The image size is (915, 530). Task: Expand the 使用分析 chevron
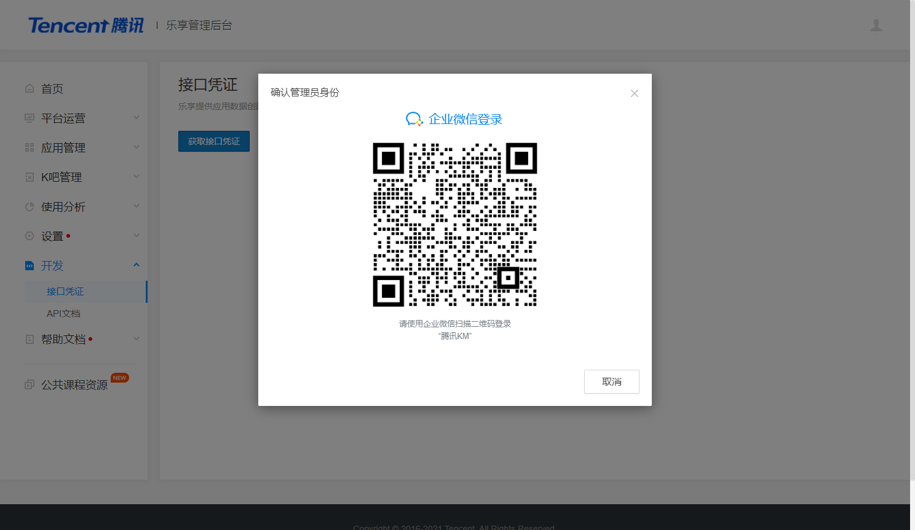(137, 206)
